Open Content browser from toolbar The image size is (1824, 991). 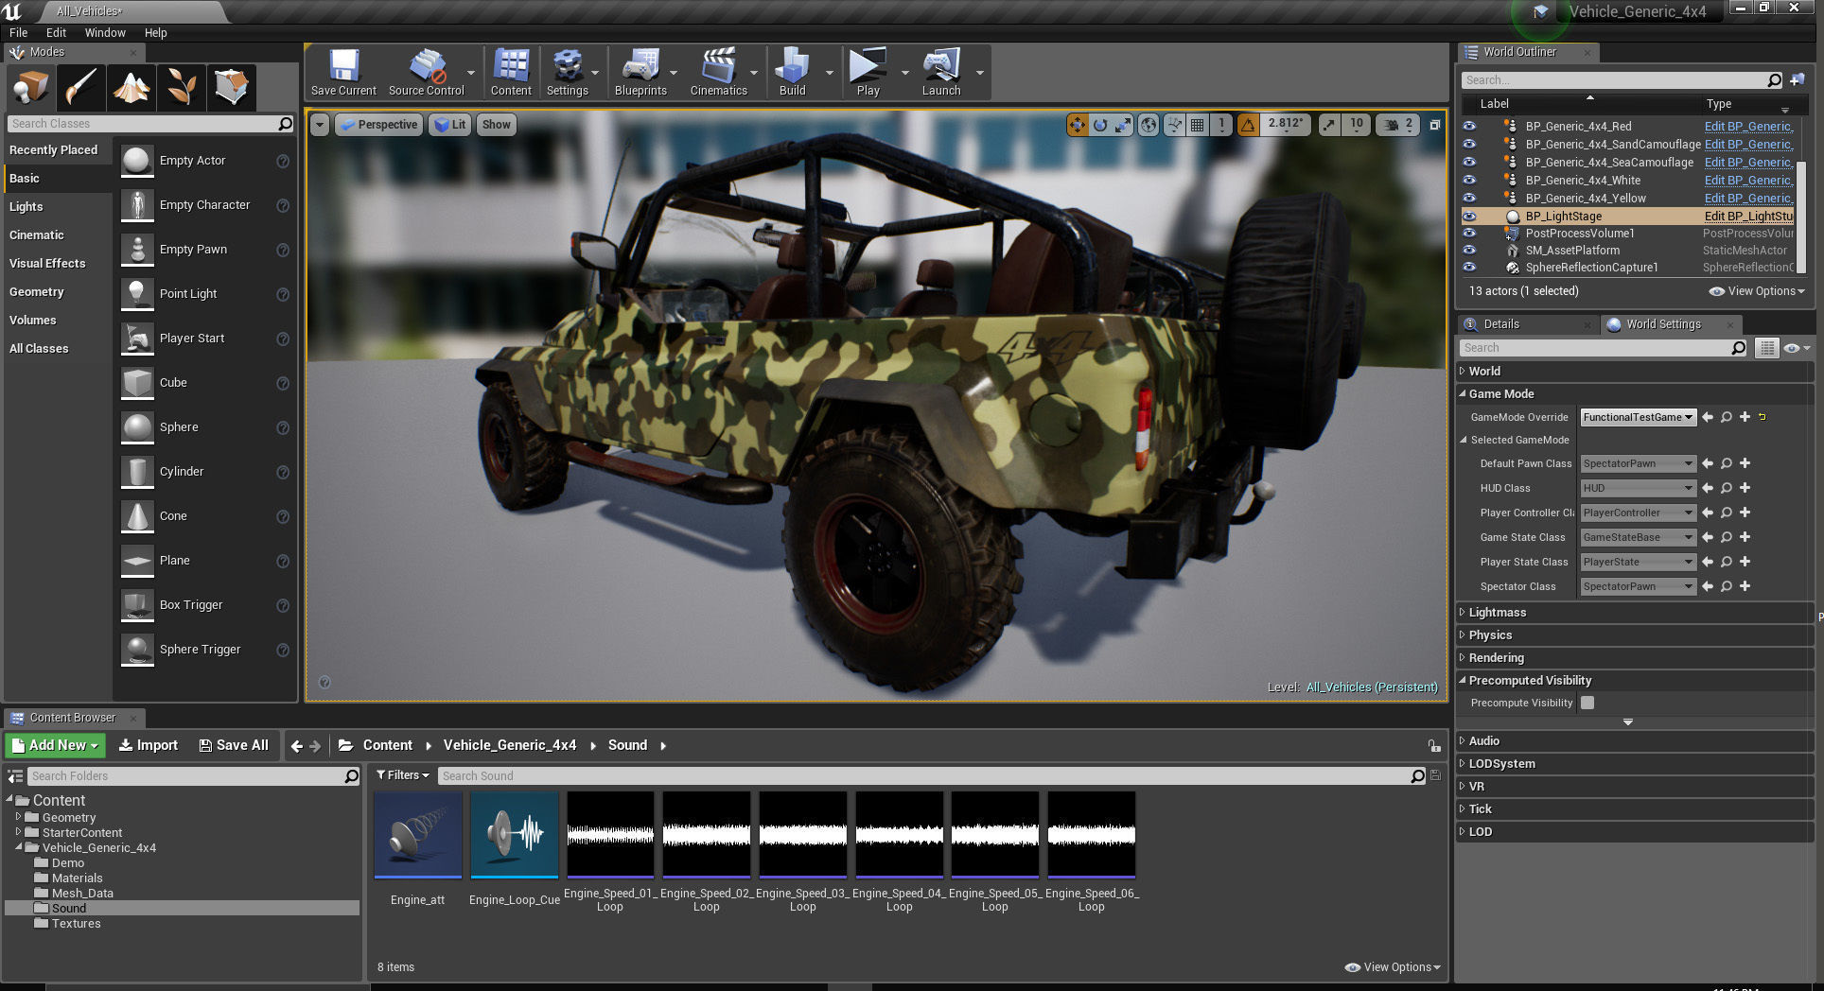point(511,73)
